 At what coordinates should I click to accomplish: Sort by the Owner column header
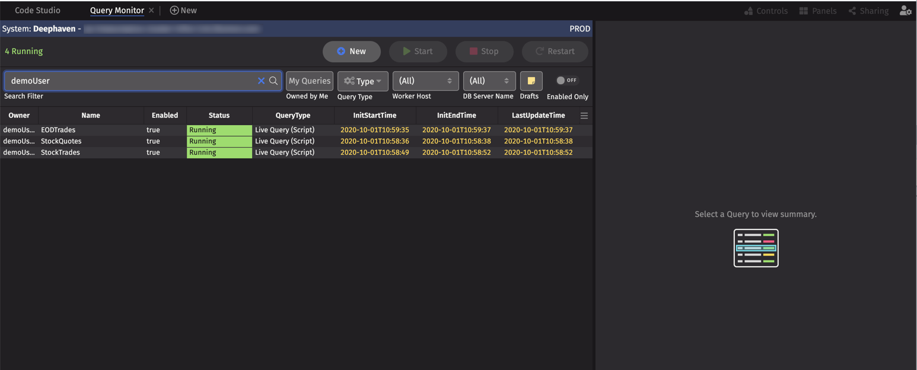pyautogui.click(x=19, y=116)
